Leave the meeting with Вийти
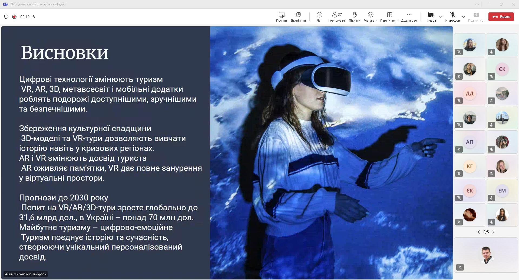This screenshot has height=280, width=519. coord(501,17)
